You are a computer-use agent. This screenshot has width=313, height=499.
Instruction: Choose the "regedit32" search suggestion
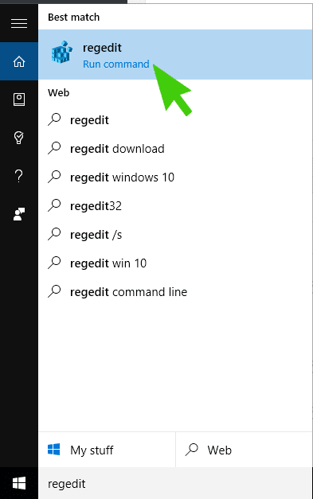click(x=175, y=206)
